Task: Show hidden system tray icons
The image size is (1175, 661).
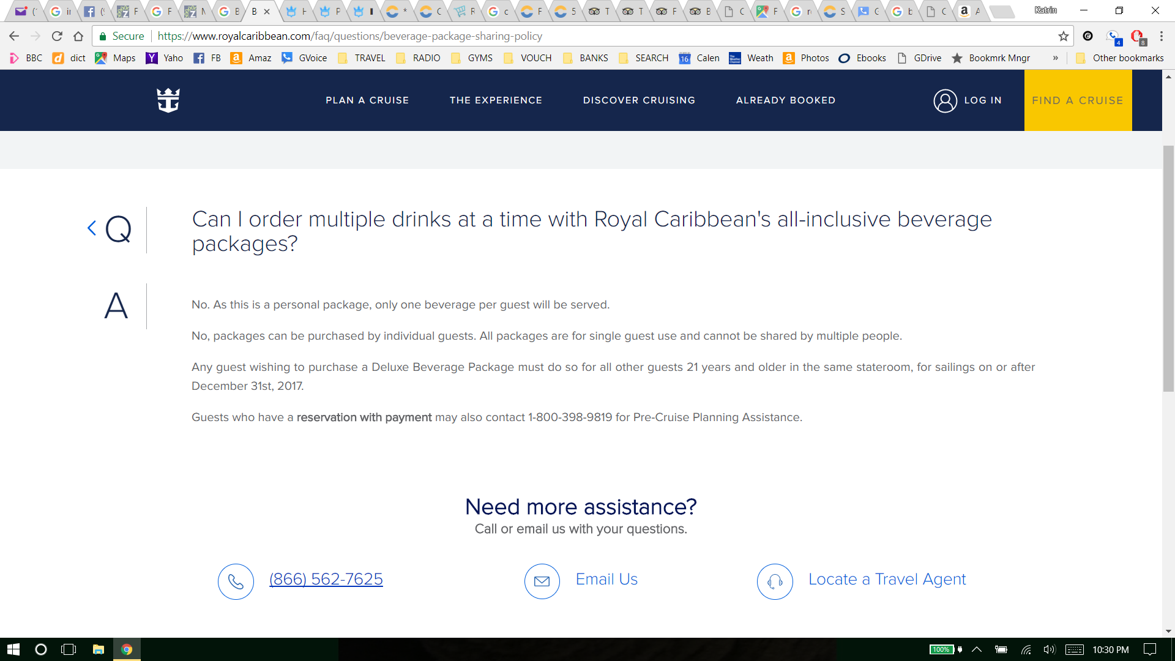Action: [977, 649]
